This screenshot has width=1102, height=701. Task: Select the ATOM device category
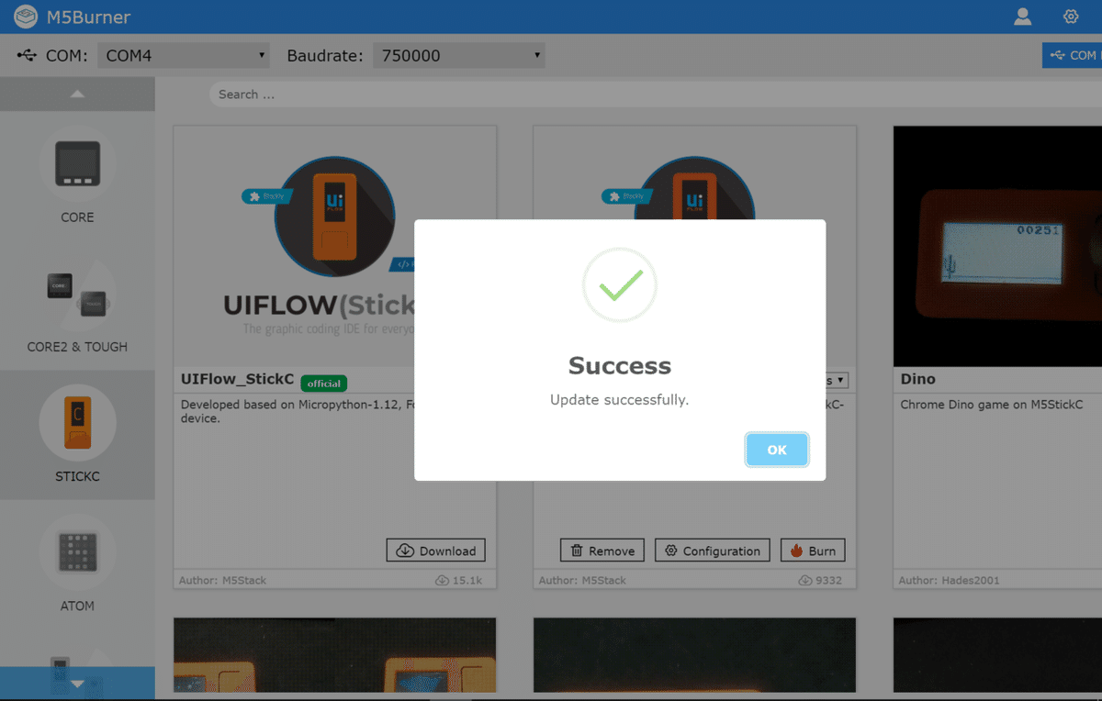[77, 564]
